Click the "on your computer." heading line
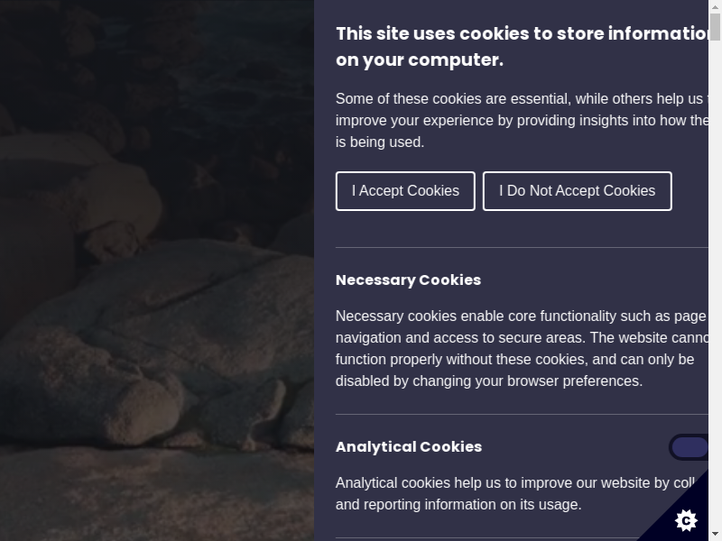 pyautogui.click(x=420, y=60)
